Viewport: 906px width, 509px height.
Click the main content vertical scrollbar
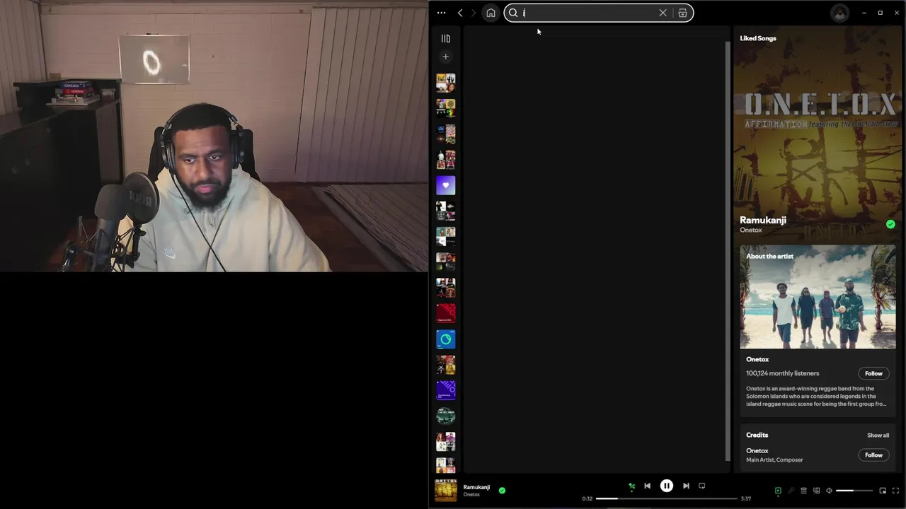click(x=727, y=251)
